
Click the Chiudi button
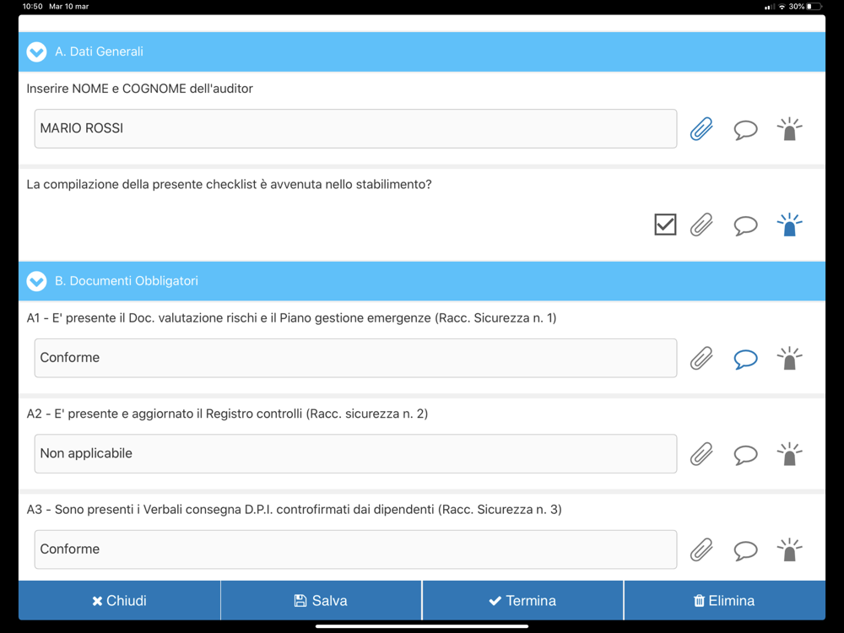(x=120, y=601)
